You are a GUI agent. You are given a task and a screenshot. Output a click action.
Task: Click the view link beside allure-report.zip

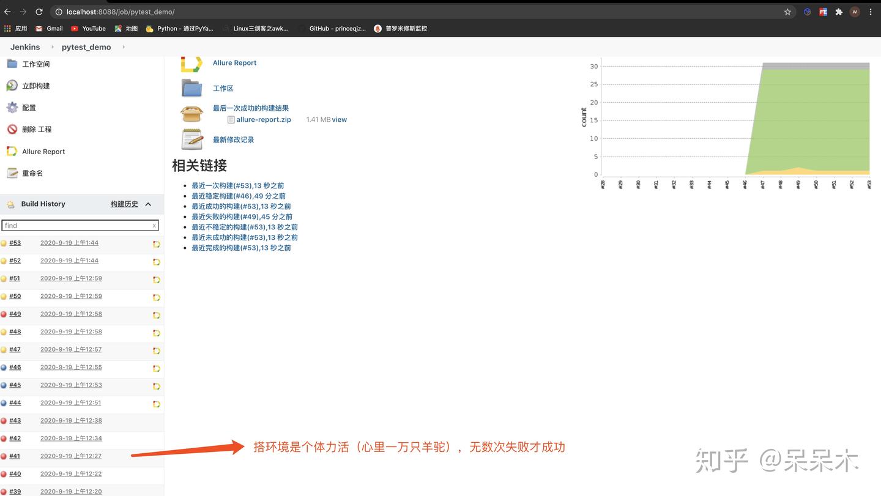pyautogui.click(x=340, y=120)
